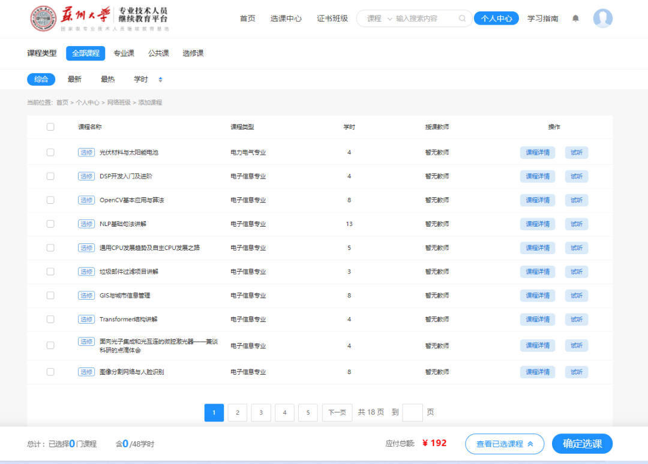Click the 选修 badge beside NLP基础句法讲解
648x464 pixels.
click(x=86, y=224)
